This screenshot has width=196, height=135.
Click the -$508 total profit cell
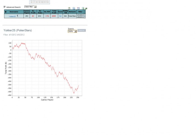click(54, 16)
